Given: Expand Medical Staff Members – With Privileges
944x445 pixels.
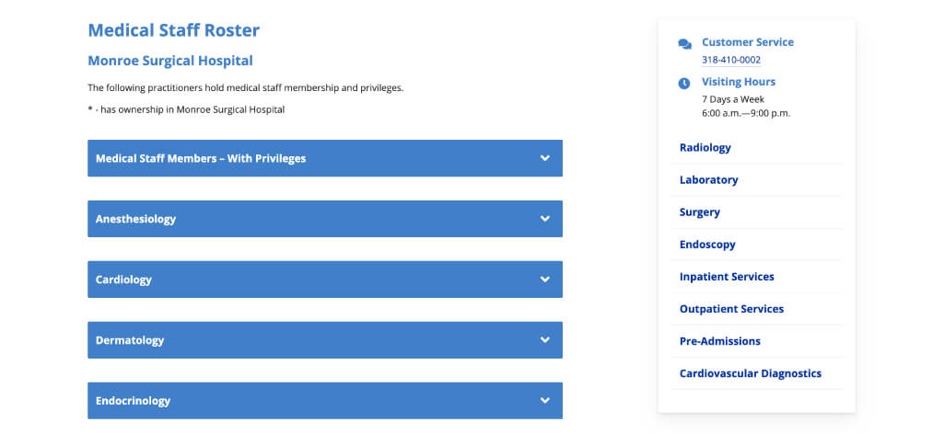Looking at the screenshot, I should pos(201,158).
